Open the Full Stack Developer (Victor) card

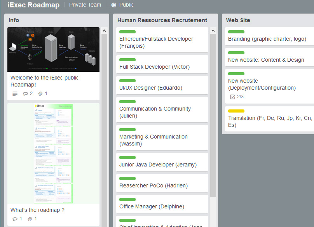click(154, 67)
